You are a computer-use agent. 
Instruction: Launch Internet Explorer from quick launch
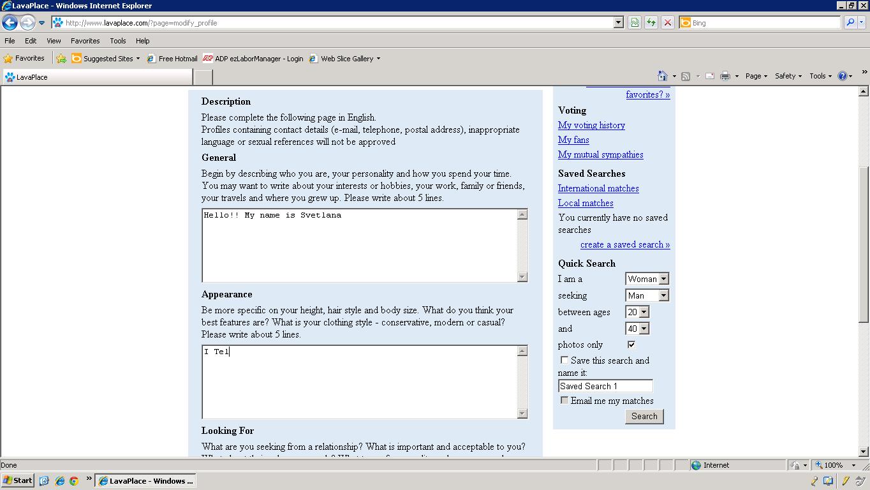(59, 481)
